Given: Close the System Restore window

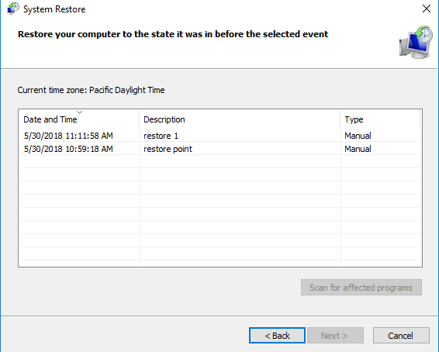Looking at the screenshot, I should coord(427,9).
